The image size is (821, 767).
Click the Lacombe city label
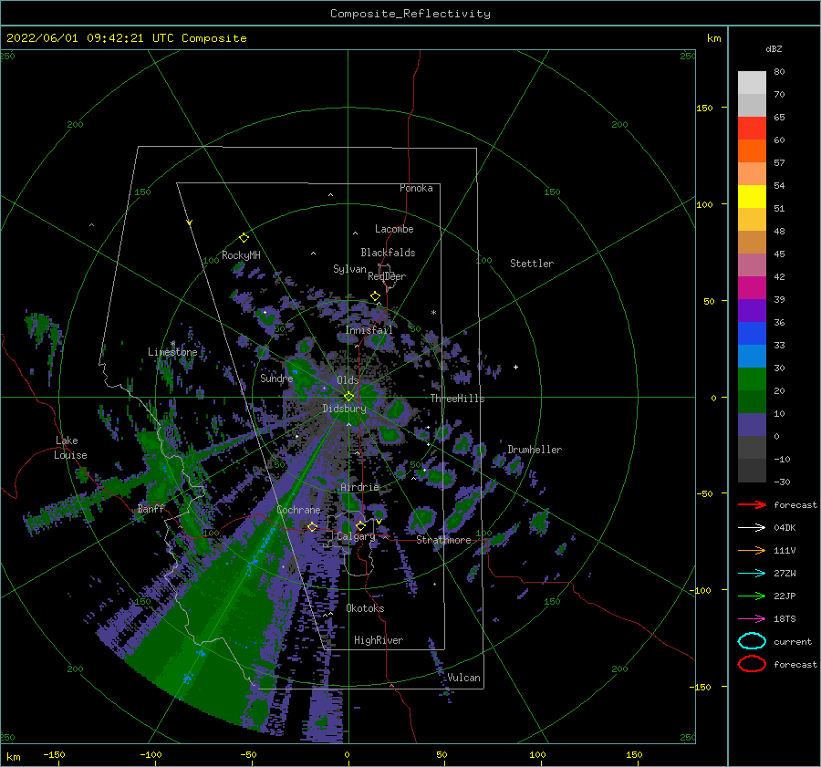tap(394, 229)
